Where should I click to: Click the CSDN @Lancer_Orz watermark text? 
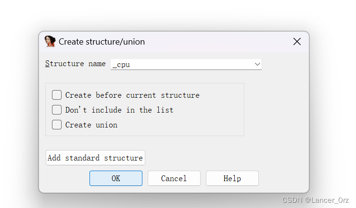(x=317, y=199)
